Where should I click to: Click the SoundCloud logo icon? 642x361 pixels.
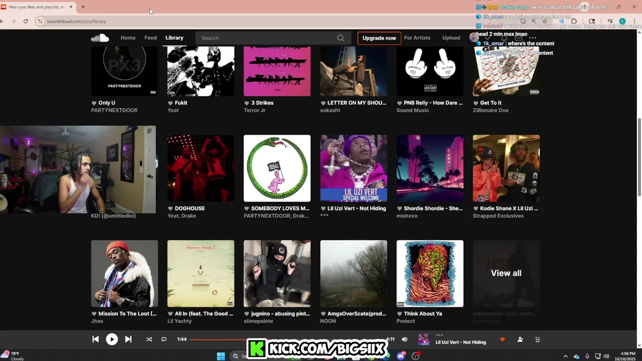point(100,38)
